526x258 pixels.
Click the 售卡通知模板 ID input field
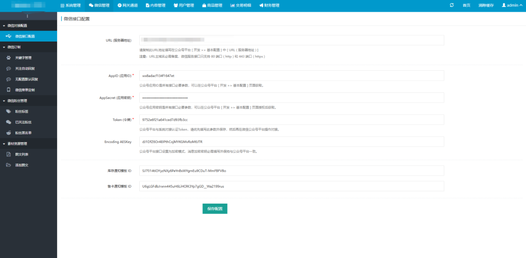click(x=292, y=186)
